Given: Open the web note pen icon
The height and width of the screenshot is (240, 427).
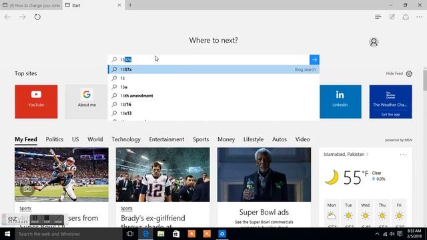Looking at the screenshot, I should 392,17.
